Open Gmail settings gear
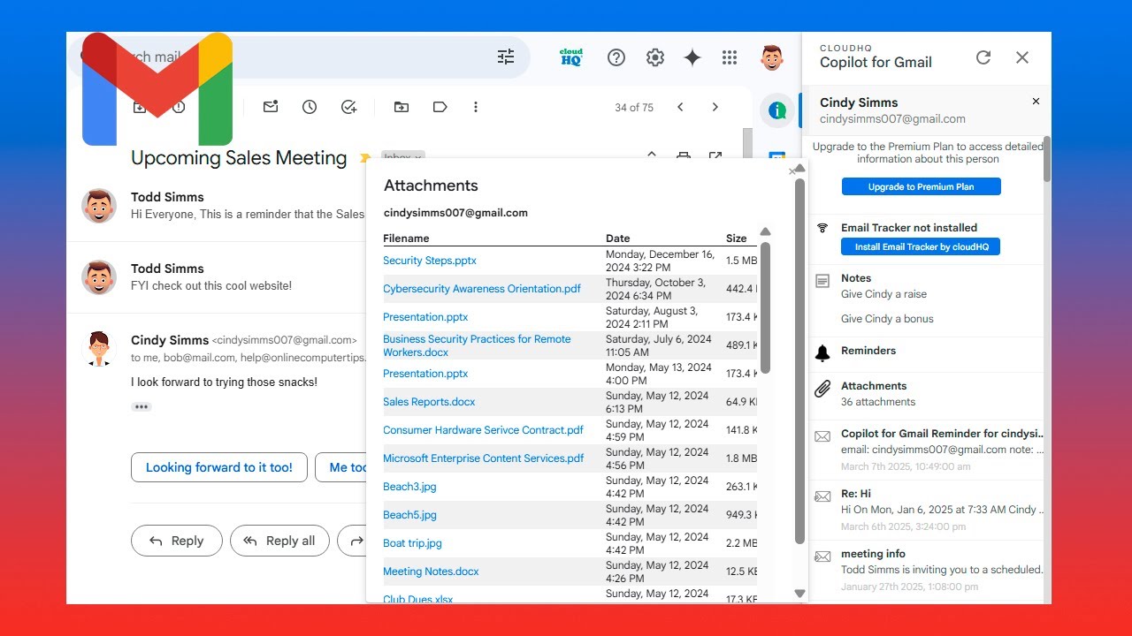This screenshot has height=636, width=1132. (x=654, y=57)
